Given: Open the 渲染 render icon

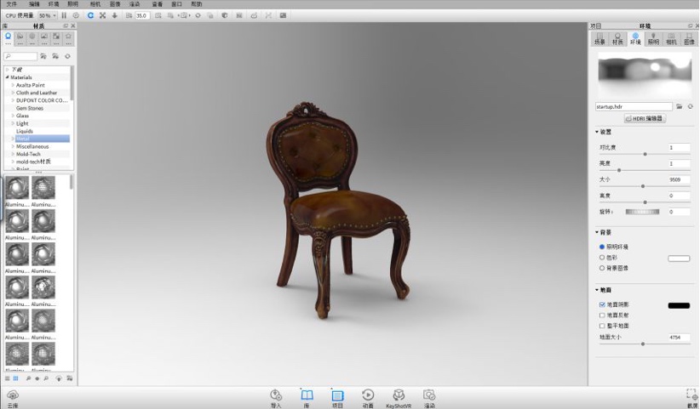Looking at the screenshot, I should (x=429, y=397).
